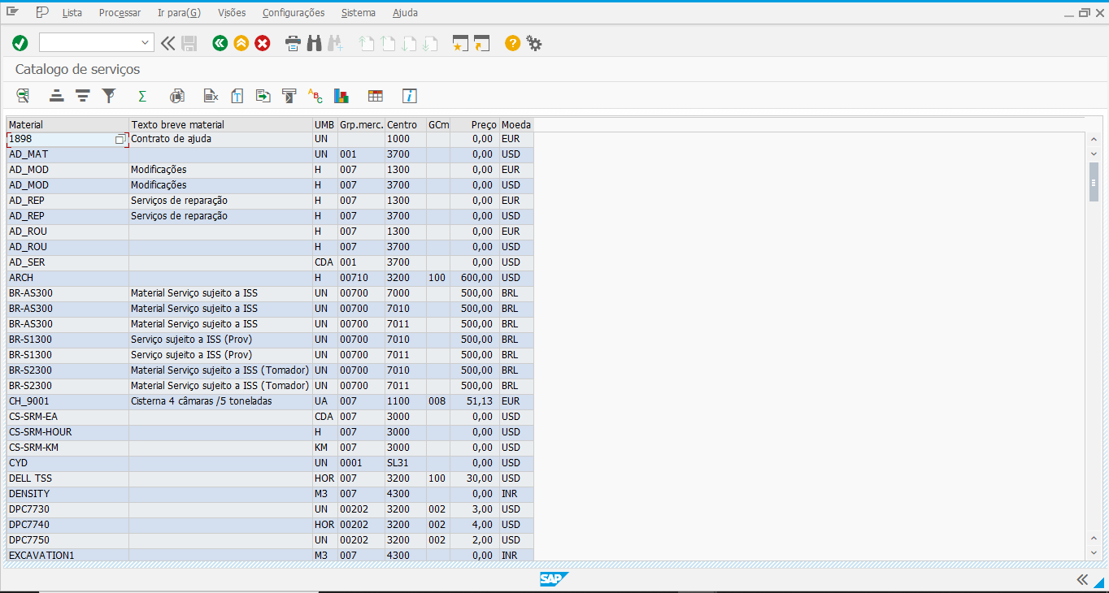Click the green Enter checkmark icon

pos(20,43)
